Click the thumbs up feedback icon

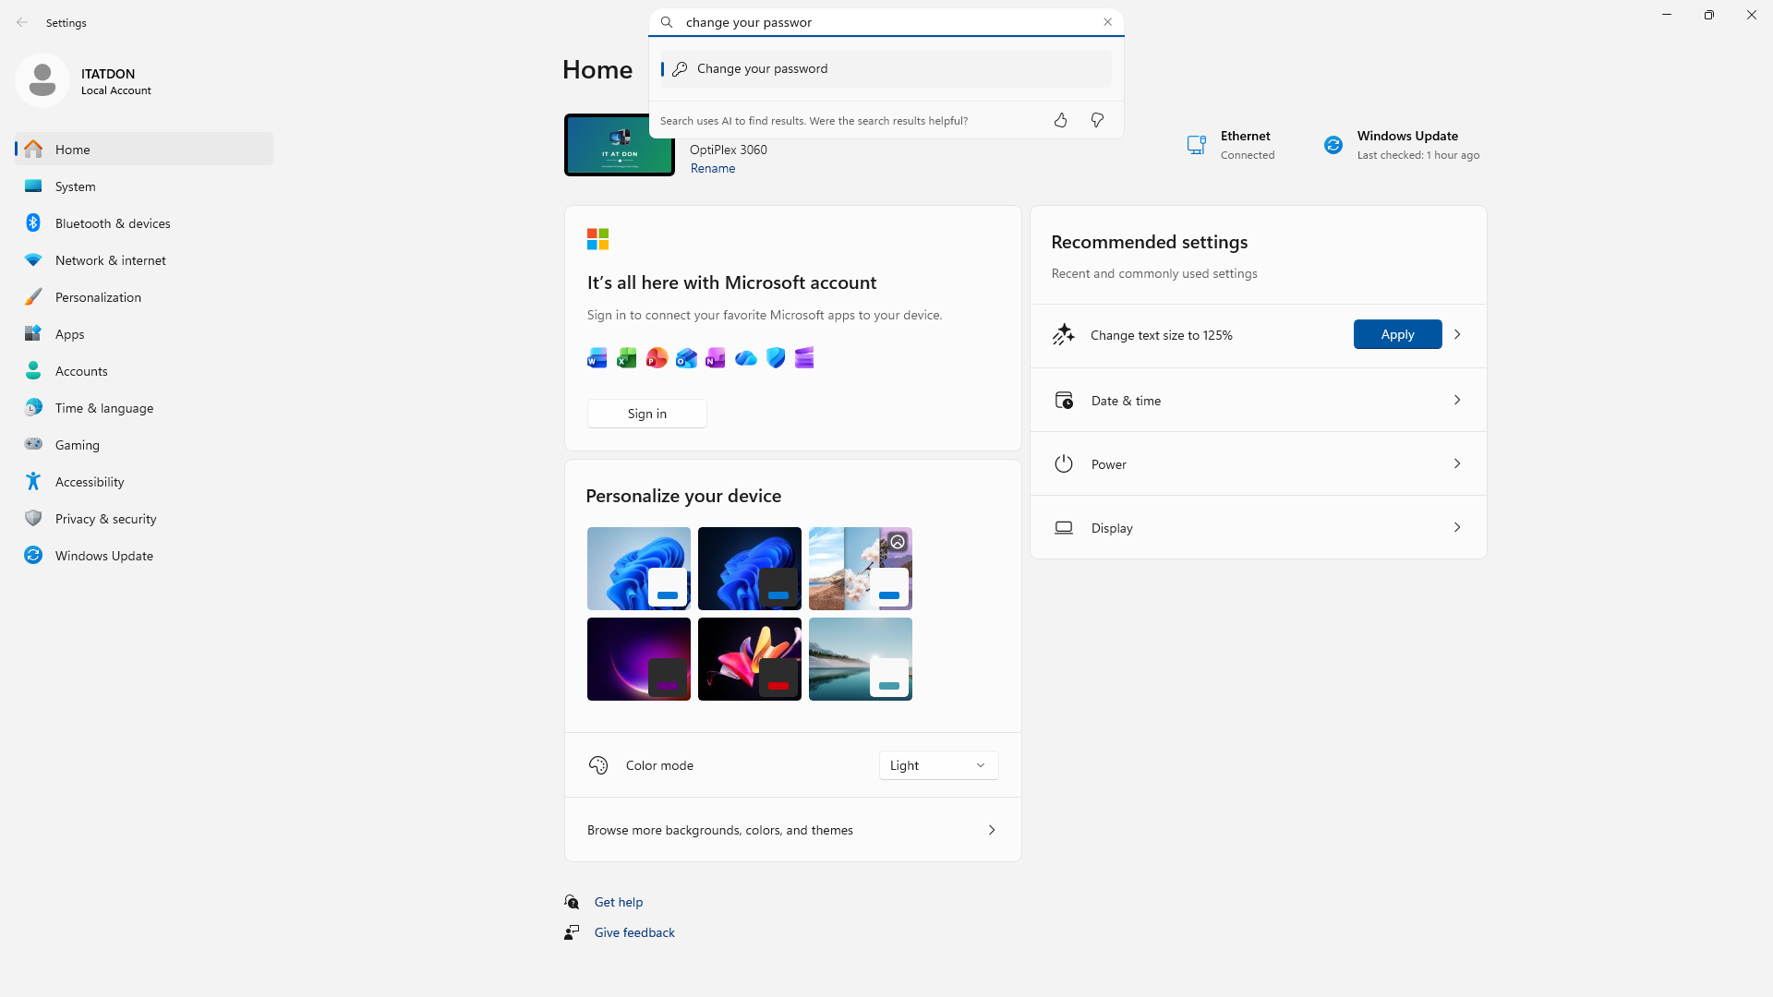(1060, 120)
